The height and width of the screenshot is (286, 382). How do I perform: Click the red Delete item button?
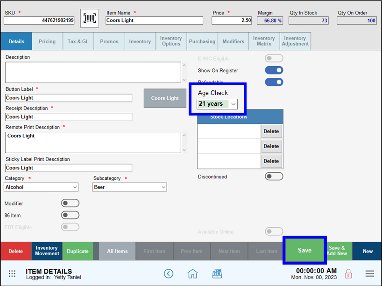click(16, 251)
